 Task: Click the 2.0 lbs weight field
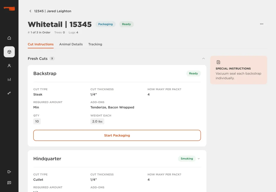[97, 121]
